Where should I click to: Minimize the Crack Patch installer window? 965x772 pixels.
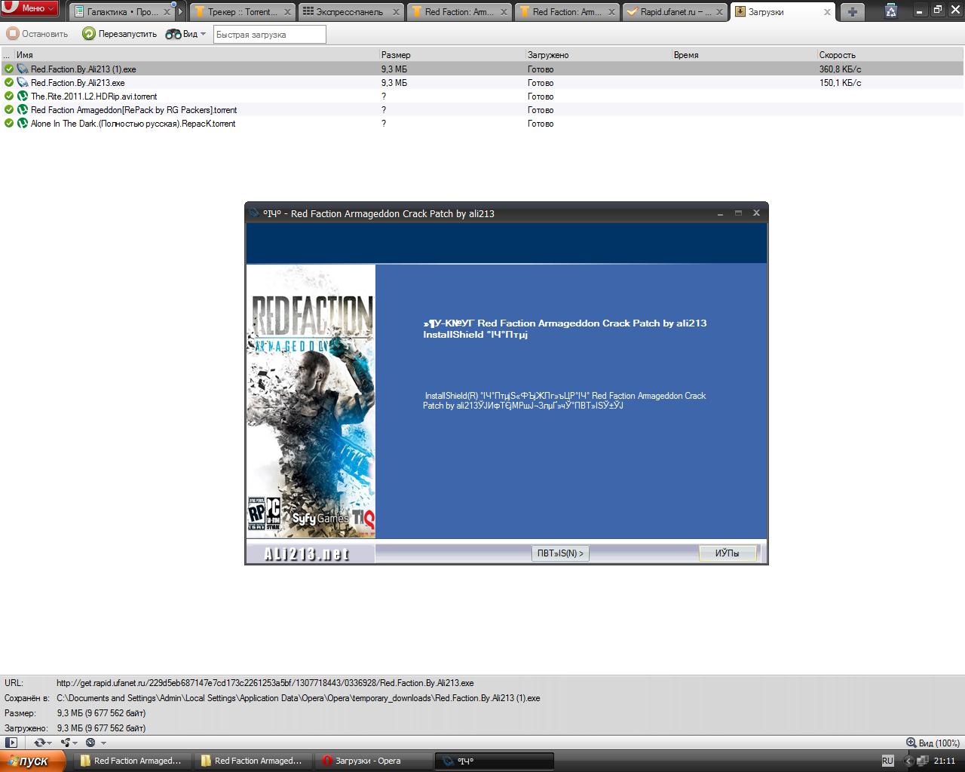721,213
